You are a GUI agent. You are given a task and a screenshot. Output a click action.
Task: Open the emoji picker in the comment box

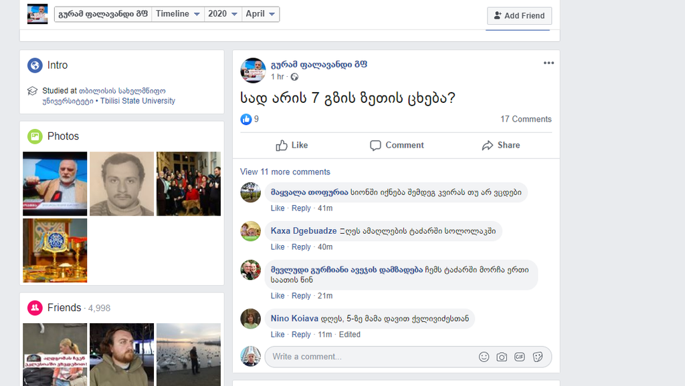click(484, 357)
